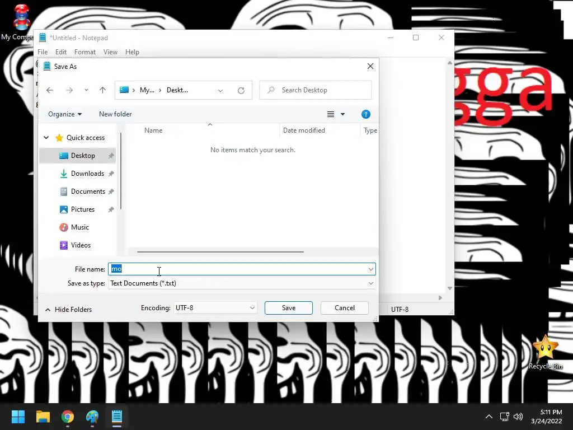This screenshot has height=430, width=573.
Task: Refresh the Desktop folder listing
Action: [x=241, y=90]
